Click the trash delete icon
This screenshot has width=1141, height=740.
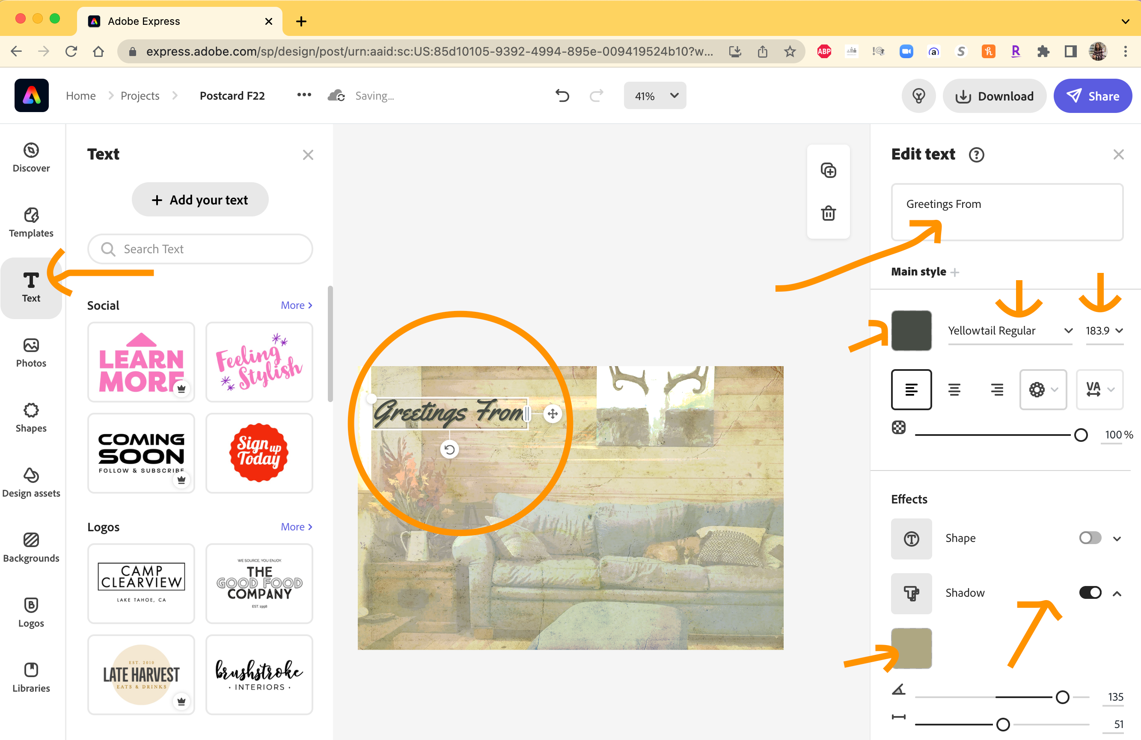click(828, 213)
